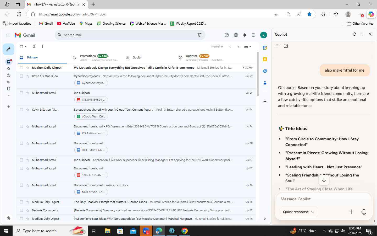
Task: Open Sent icon in Gmail sidebar
Action: [x=9, y=82]
